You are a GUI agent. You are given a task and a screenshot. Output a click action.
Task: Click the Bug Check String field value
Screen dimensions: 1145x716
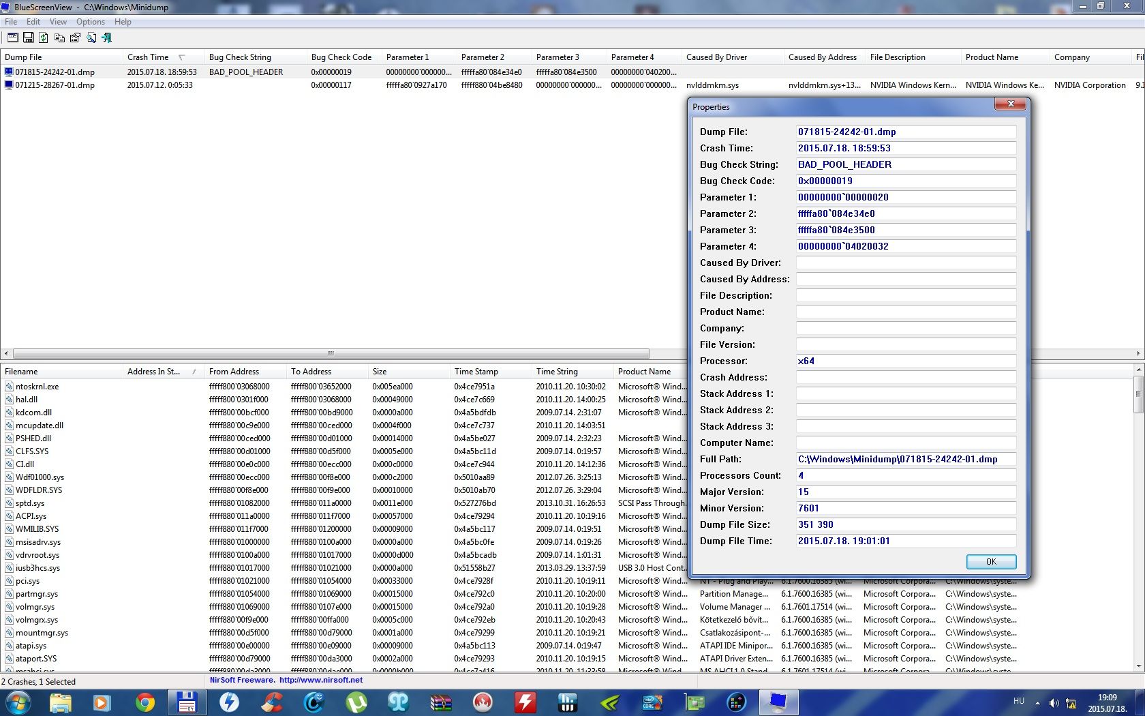tap(906, 164)
